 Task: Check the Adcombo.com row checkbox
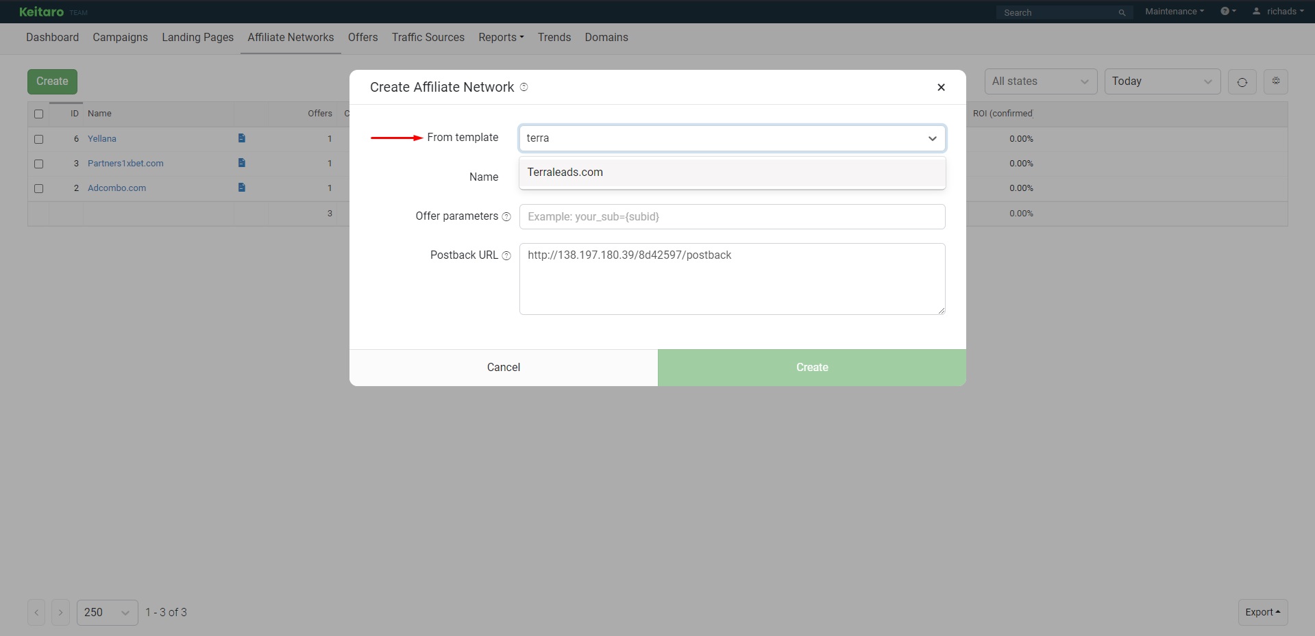38,188
